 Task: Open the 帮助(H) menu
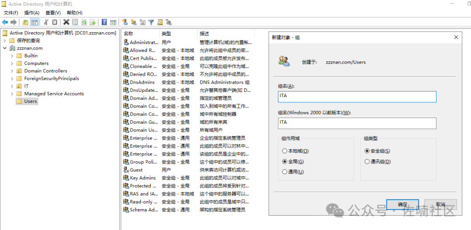point(75,13)
